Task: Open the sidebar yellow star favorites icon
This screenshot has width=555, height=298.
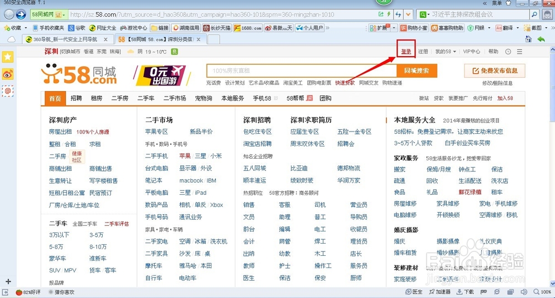Action: 8,57
